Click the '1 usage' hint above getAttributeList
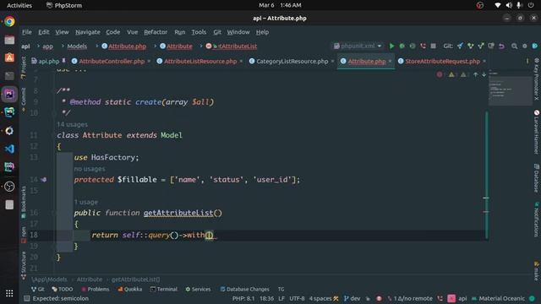The height and width of the screenshot is (304, 541). pyautogui.click(x=86, y=202)
